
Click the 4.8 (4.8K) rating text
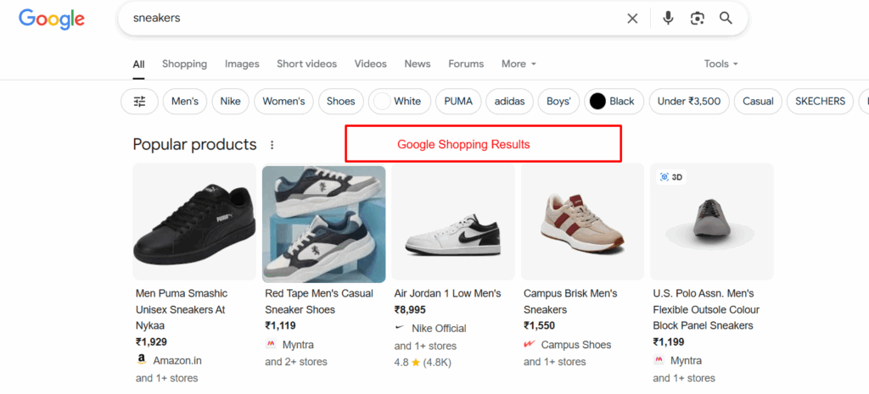coord(423,363)
